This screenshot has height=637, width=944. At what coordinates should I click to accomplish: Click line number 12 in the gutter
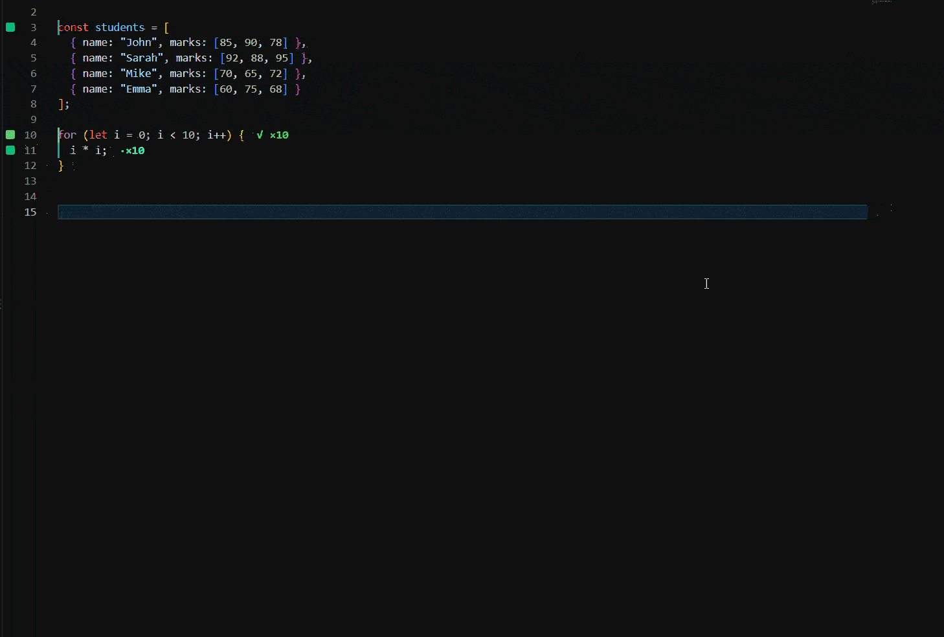pyautogui.click(x=30, y=166)
